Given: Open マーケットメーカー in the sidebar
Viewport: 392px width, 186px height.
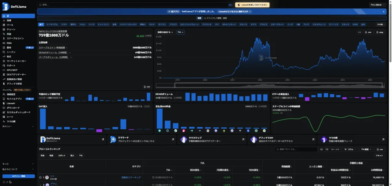Looking at the screenshot, I should click(x=18, y=61).
